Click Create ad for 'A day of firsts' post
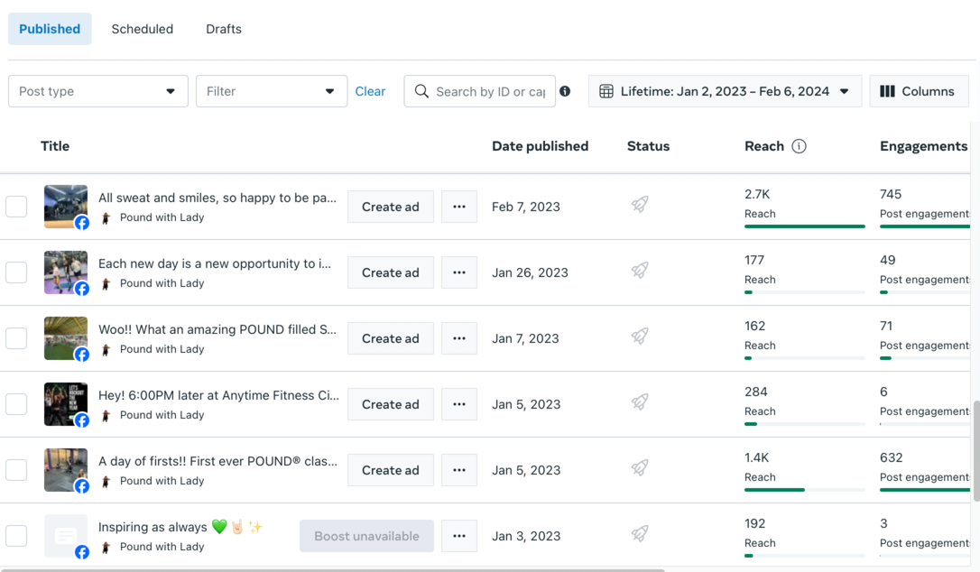 tap(391, 470)
